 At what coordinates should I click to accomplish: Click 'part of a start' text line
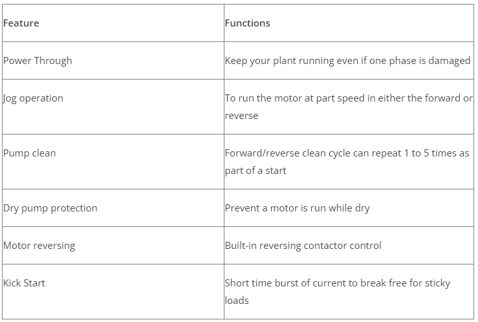click(255, 171)
